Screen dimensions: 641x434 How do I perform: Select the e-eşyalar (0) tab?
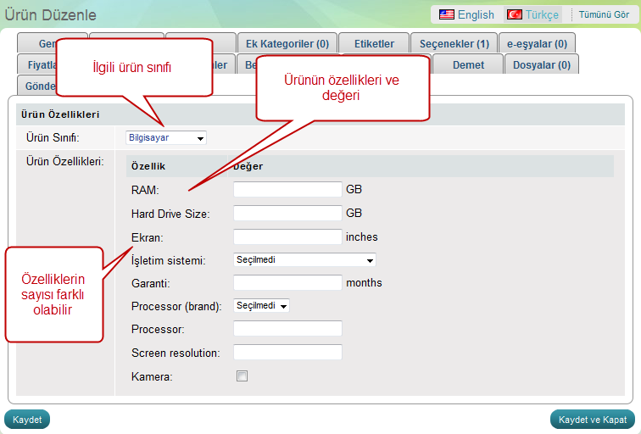click(x=537, y=43)
